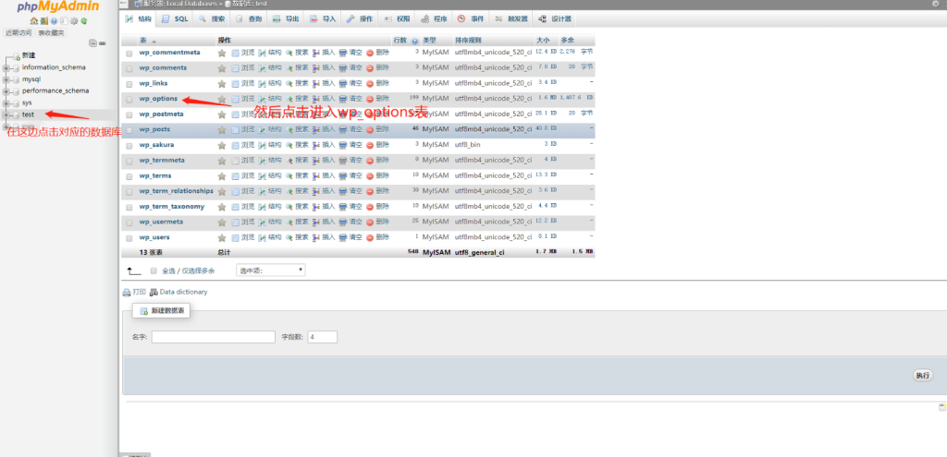This screenshot has width=947, height=457.
Task: Expand the sys database node
Action: [x=6, y=103]
